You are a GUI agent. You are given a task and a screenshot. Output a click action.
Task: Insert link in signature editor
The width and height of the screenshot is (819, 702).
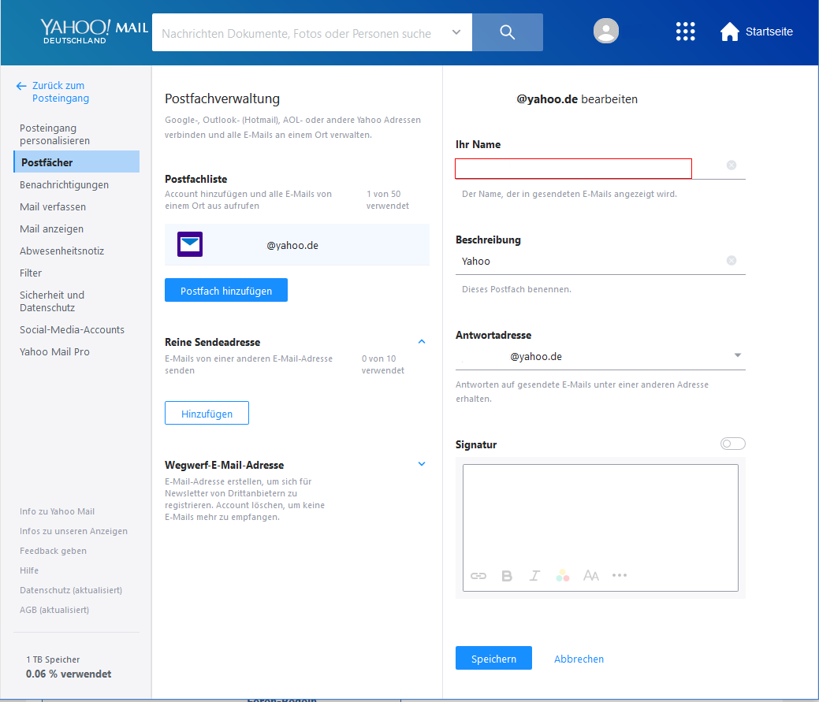478,576
